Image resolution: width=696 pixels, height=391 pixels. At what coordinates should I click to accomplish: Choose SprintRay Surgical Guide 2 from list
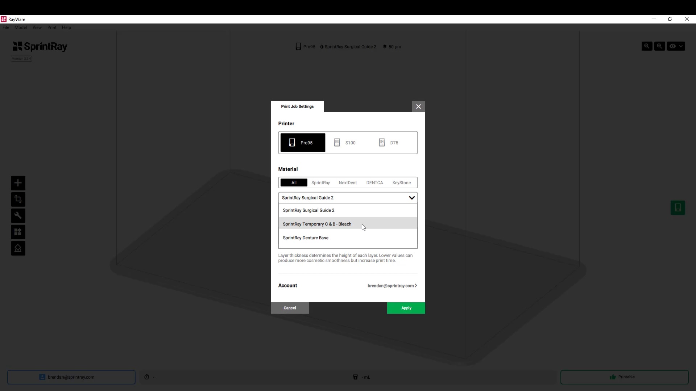click(x=348, y=210)
